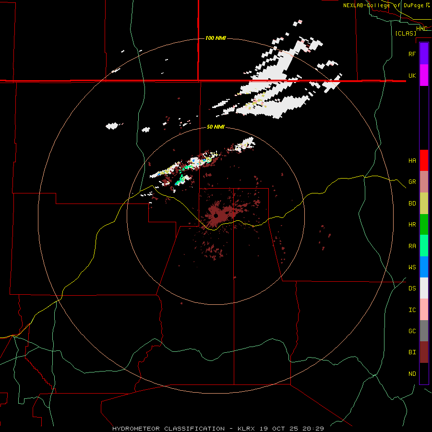Click the purple RF color swatch
Image resolution: width=432 pixels, height=432 pixels.
coord(424,54)
